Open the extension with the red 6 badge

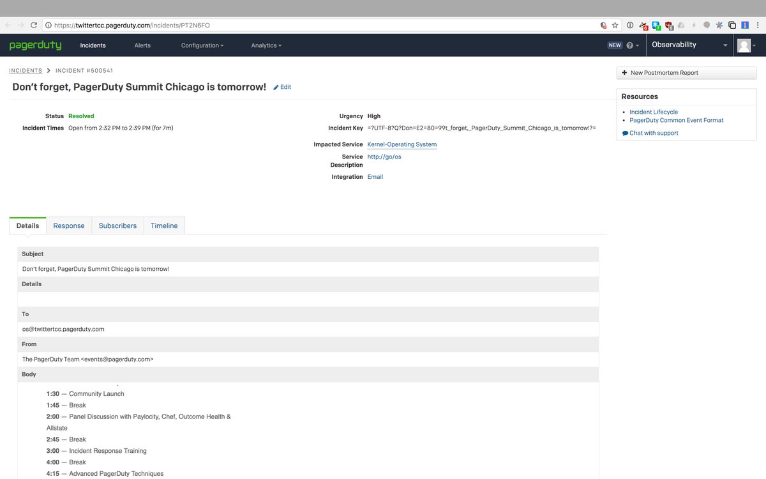tap(643, 26)
